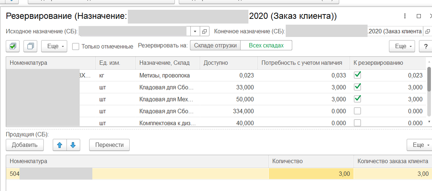Open the Еще menu in Продукция section
The image size is (432, 191).
[419, 145]
